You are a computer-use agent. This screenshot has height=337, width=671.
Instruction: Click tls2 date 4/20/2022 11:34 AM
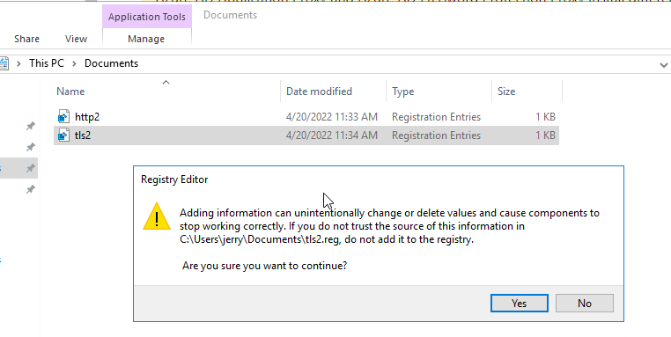point(332,136)
